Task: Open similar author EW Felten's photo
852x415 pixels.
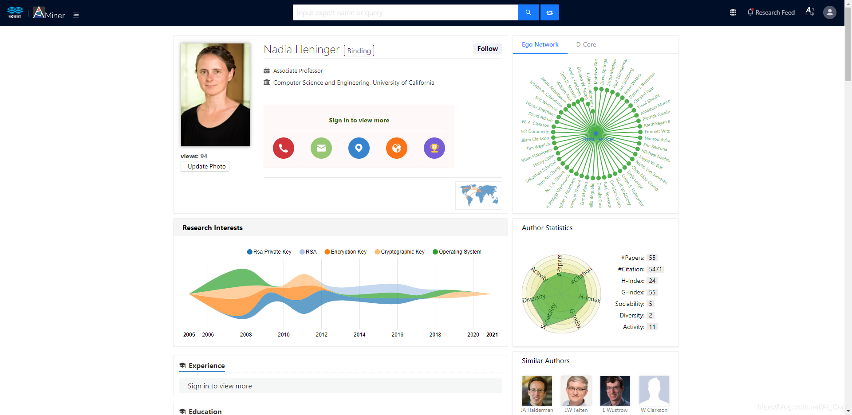Action: pos(576,391)
